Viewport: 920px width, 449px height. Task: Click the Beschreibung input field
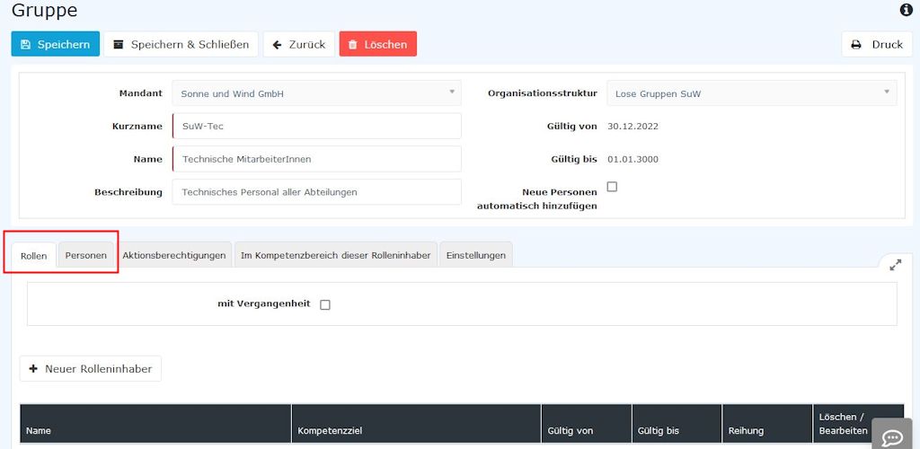tap(317, 191)
